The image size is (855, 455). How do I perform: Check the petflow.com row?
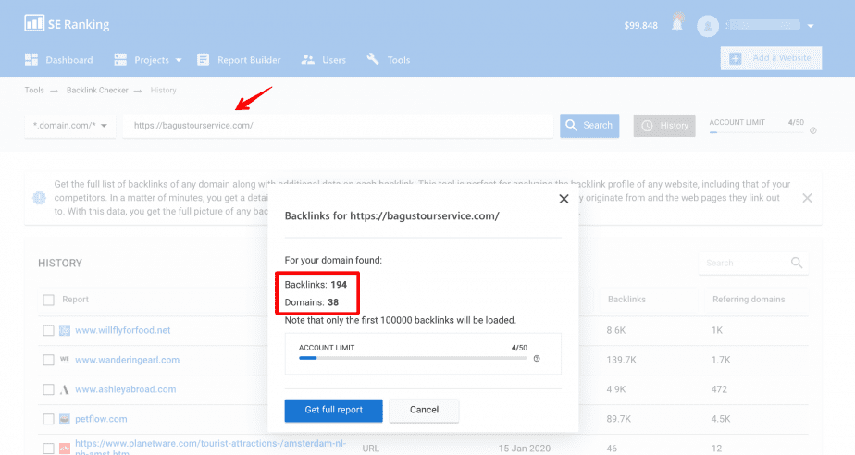coord(48,419)
